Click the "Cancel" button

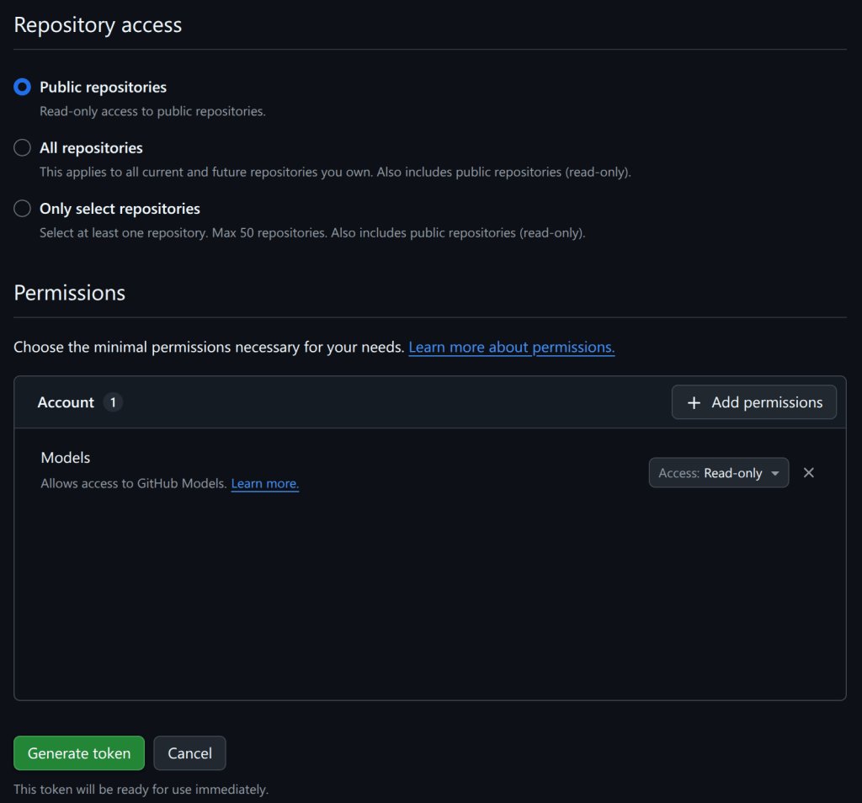(x=189, y=752)
